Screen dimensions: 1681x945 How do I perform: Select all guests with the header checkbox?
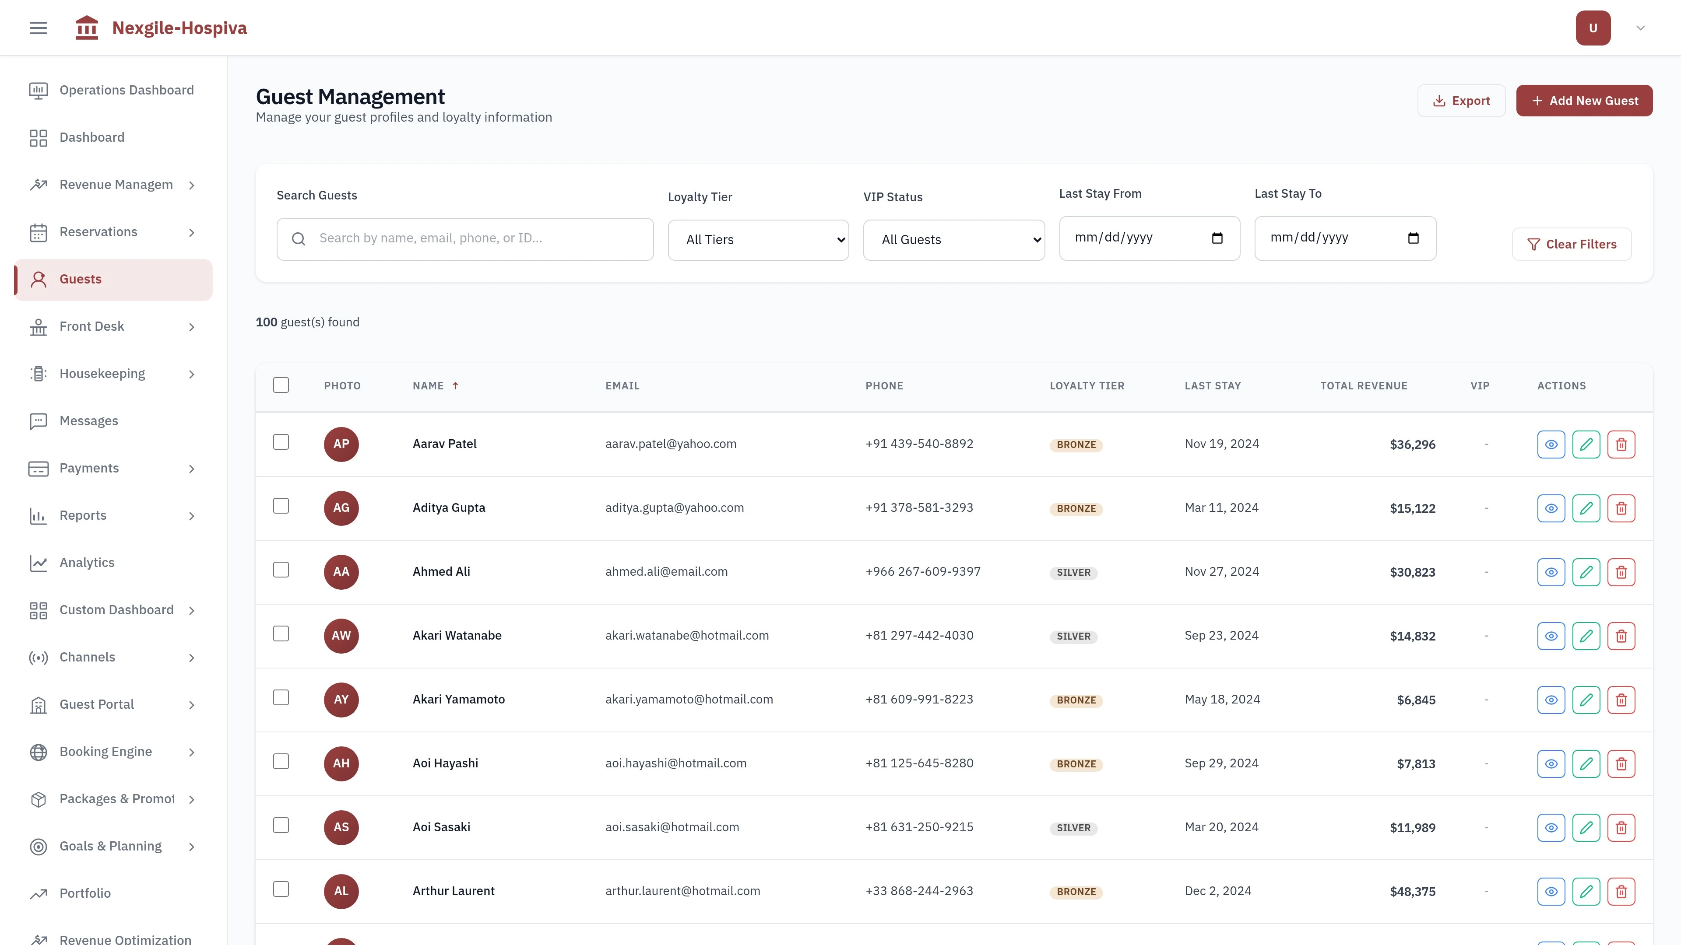pos(281,385)
